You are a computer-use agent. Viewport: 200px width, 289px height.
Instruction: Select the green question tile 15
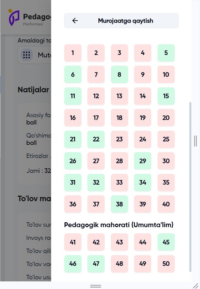(166, 96)
